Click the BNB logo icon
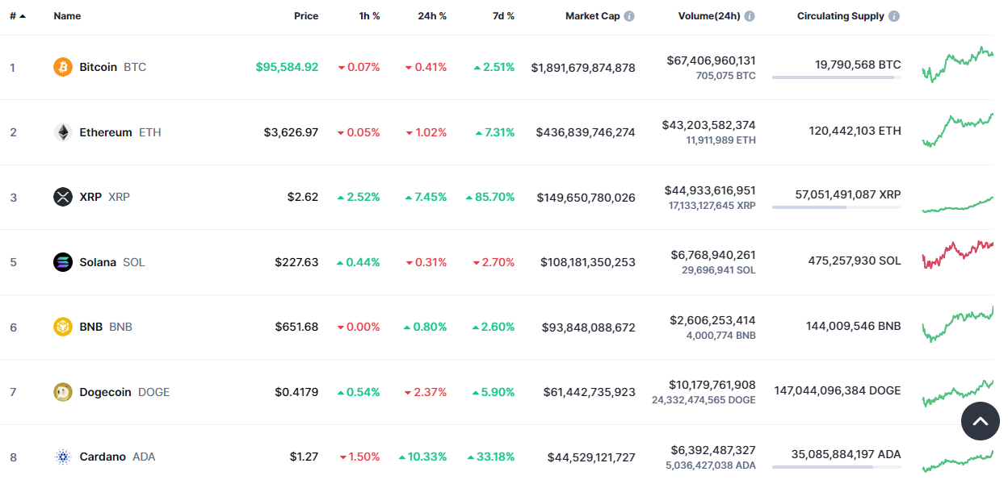 [x=63, y=327]
